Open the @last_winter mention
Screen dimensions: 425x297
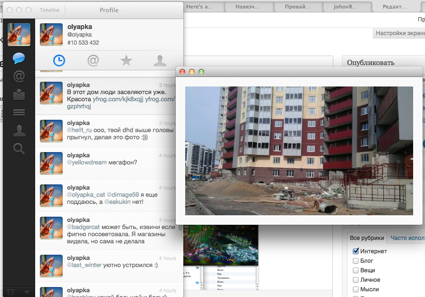click(85, 265)
